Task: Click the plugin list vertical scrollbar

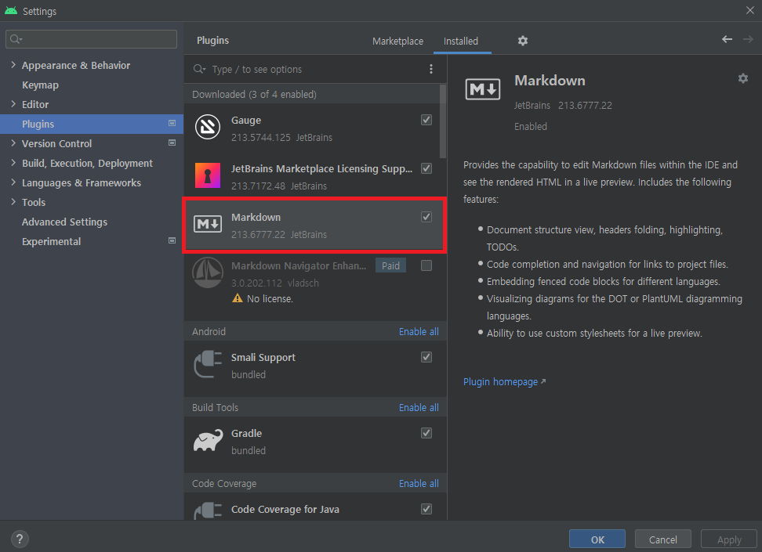Action: [x=443, y=121]
